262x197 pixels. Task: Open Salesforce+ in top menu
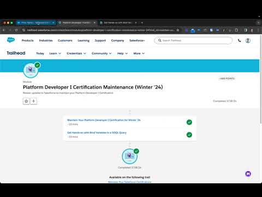pos(137,40)
